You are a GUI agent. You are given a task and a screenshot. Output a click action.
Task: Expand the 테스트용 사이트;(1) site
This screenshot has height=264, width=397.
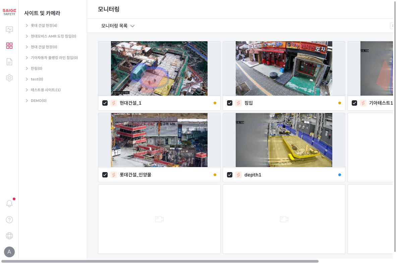27,90
